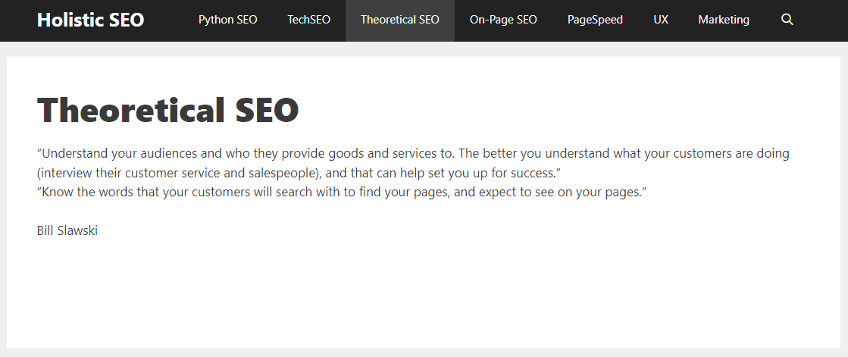Click the highlighted Theoretical SEO nav tab
The height and width of the screenshot is (357, 848).
[400, 20]
